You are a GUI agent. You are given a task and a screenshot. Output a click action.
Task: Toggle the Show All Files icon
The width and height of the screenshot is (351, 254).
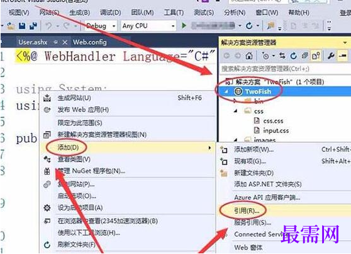point(316,55)
